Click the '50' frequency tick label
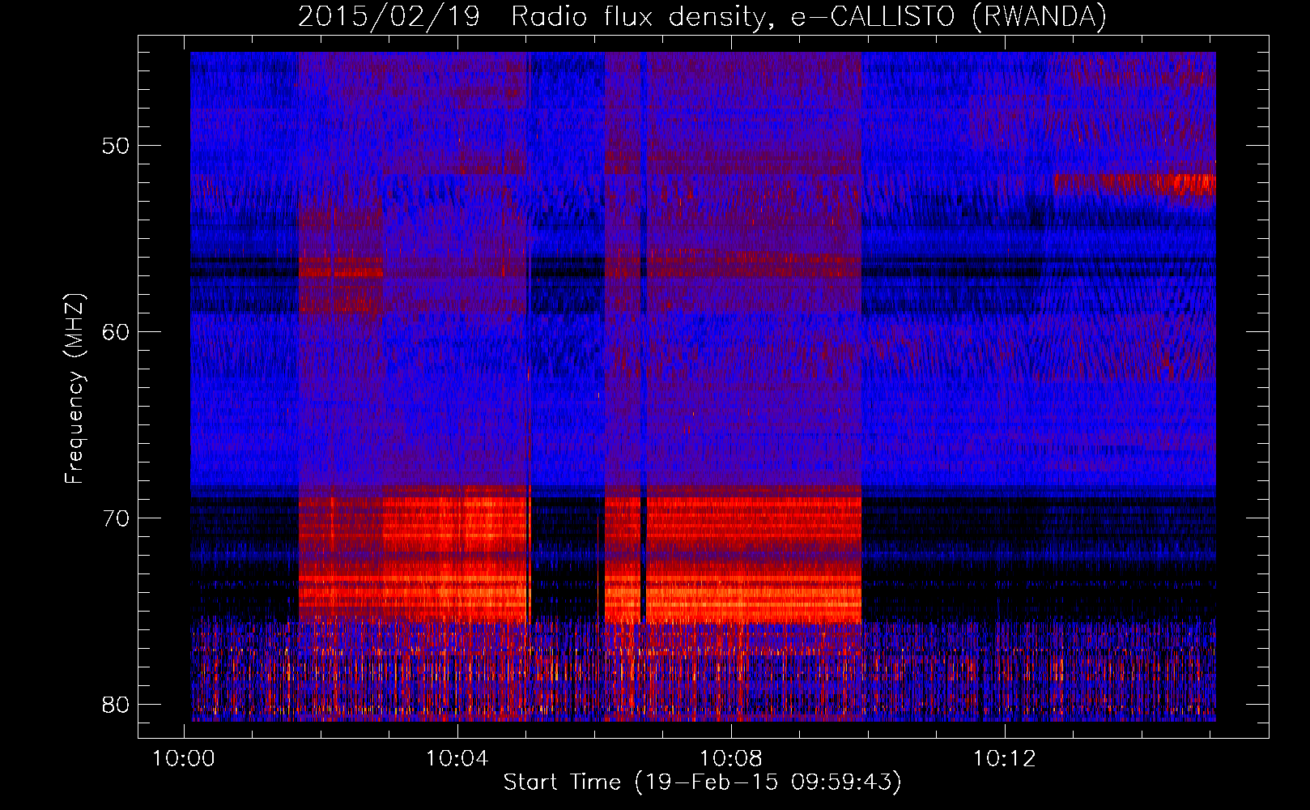 117,147
